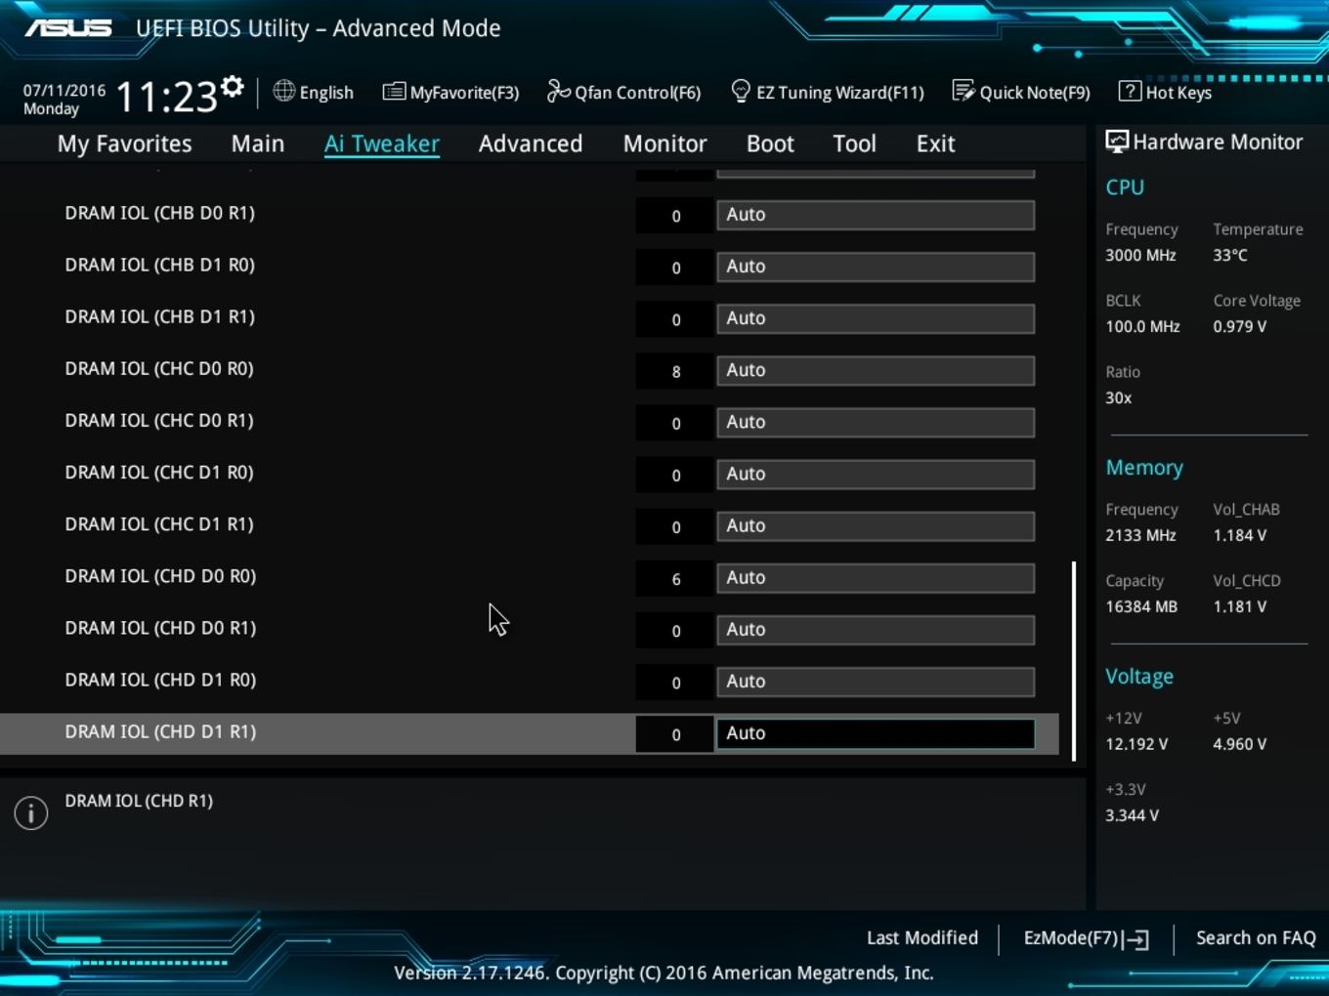The width and height of the screenshot is (1329, 996).
Task: Click the +3.3V reading 3.344 V
Action: pos(1132,815)
